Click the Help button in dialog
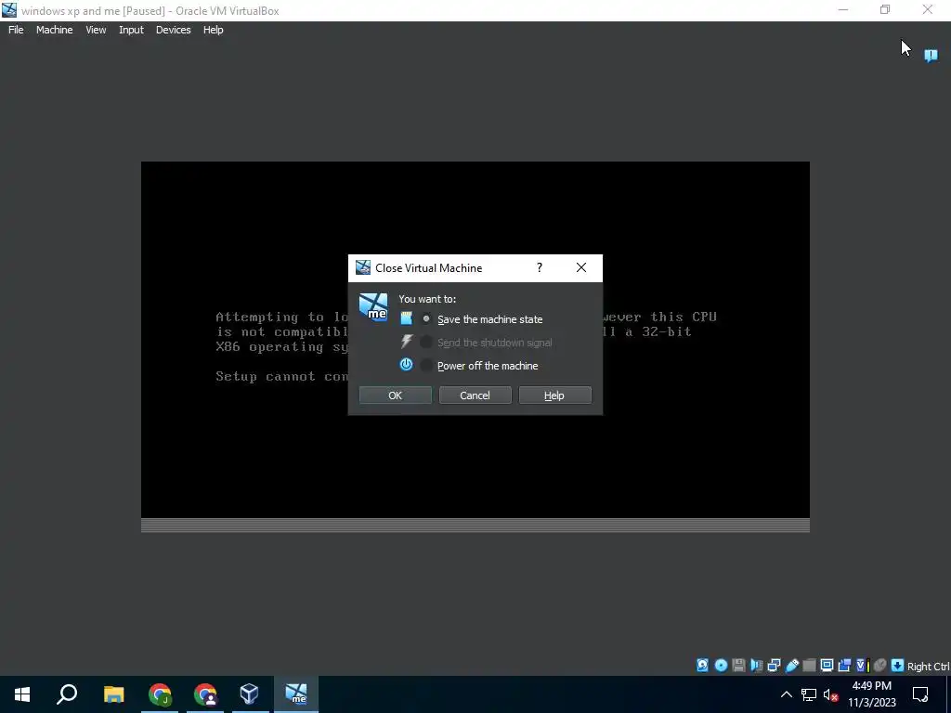This screenshot has width=951, height=713. click(554, 395)
